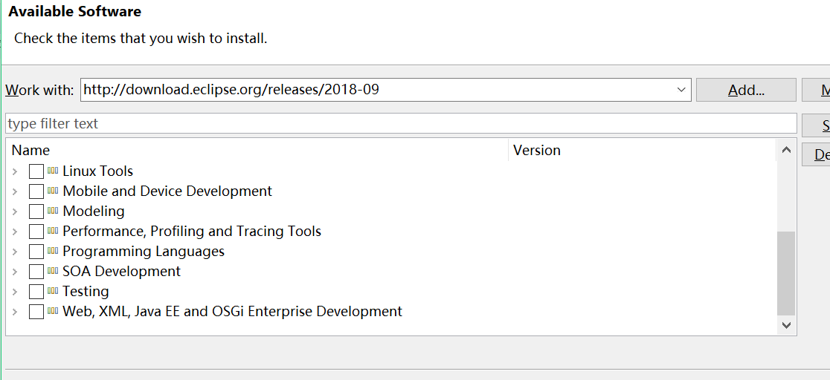Tick the Modeling checkbox
Screen dimensions: 830x380
(x=36, y=212)
